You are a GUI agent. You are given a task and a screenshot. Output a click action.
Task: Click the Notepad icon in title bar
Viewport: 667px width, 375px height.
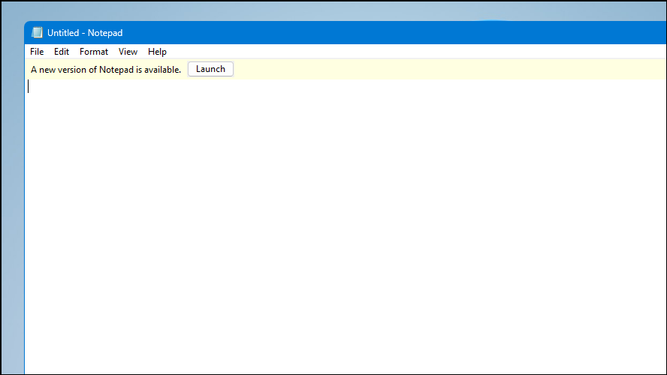37,33
